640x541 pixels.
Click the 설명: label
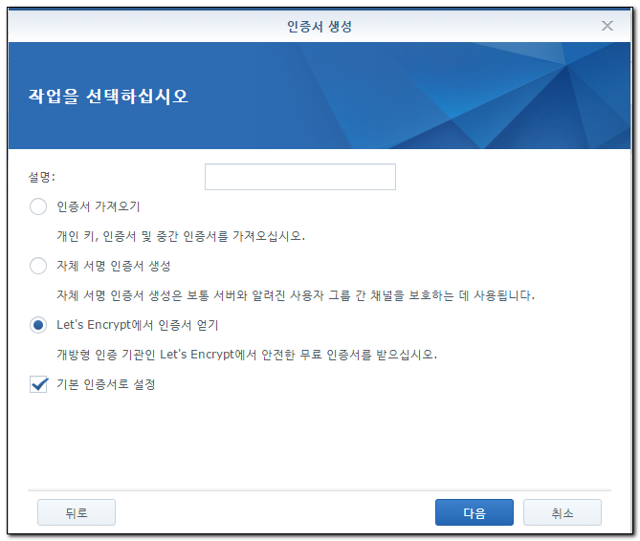[42, 177]
